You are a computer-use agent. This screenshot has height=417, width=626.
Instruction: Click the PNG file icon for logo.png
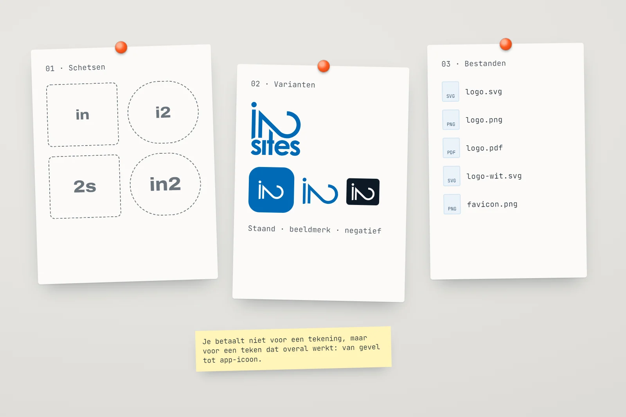[x=451, y=120]
